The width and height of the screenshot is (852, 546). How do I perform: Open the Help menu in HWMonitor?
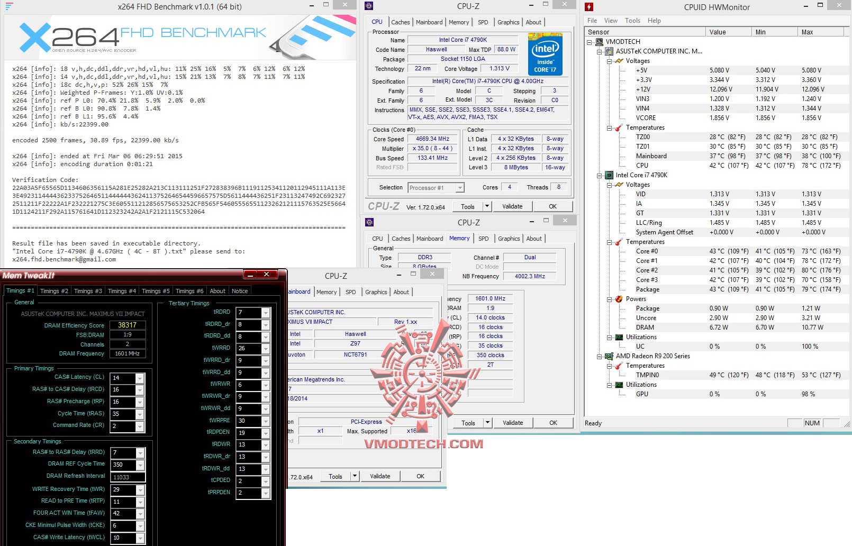pyautogui.click(x=654, y=21)
